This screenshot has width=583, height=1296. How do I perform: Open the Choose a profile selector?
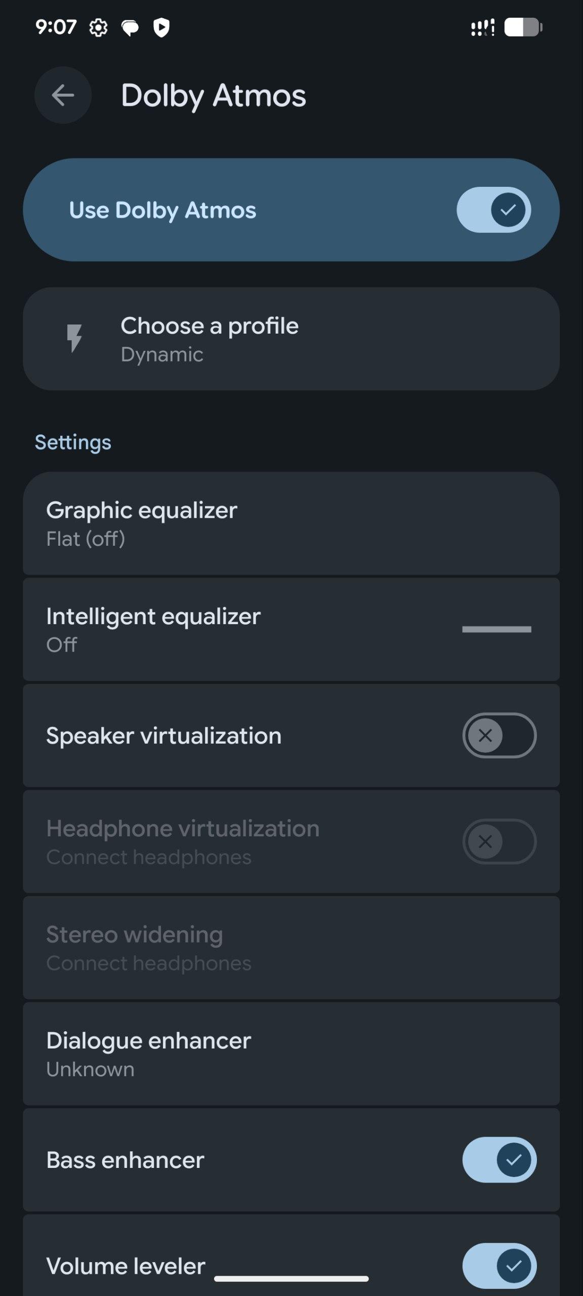pos(291,339)
